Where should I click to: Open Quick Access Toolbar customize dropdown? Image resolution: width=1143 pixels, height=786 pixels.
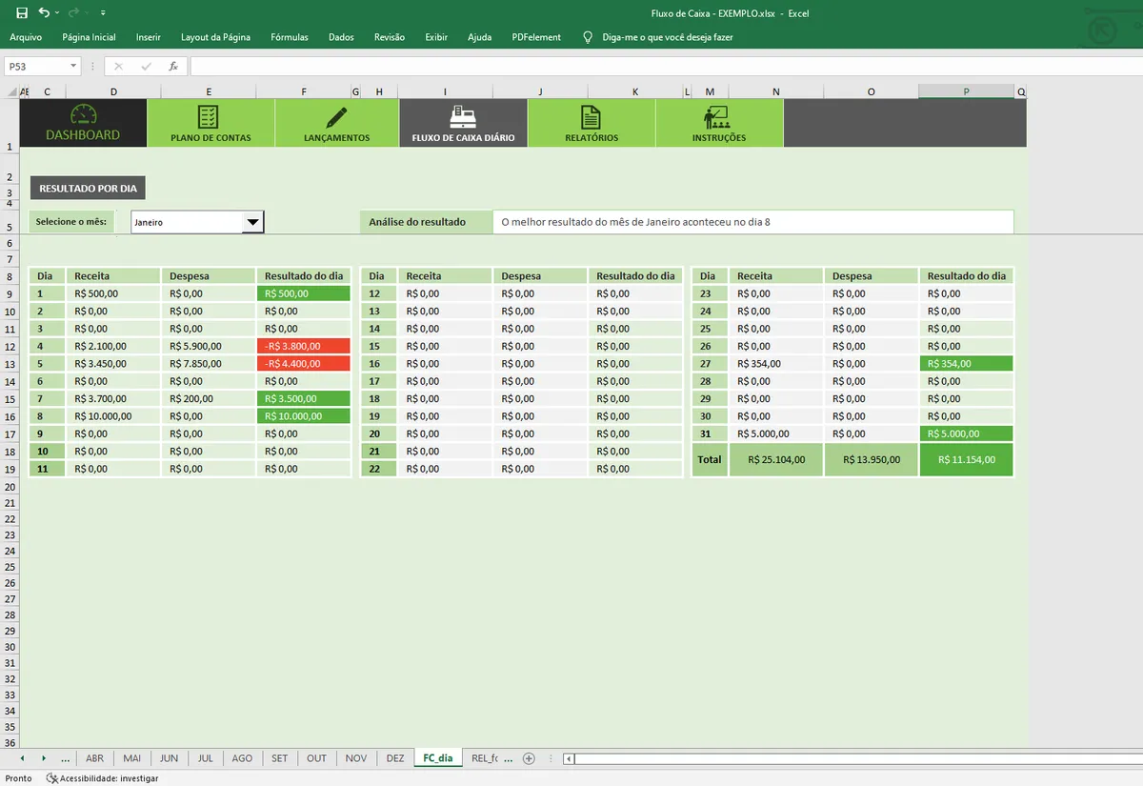(103, 13)
